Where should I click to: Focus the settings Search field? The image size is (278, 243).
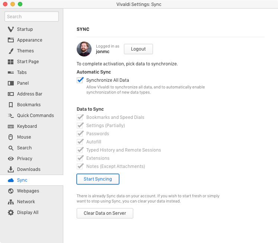tap(32, 16)
